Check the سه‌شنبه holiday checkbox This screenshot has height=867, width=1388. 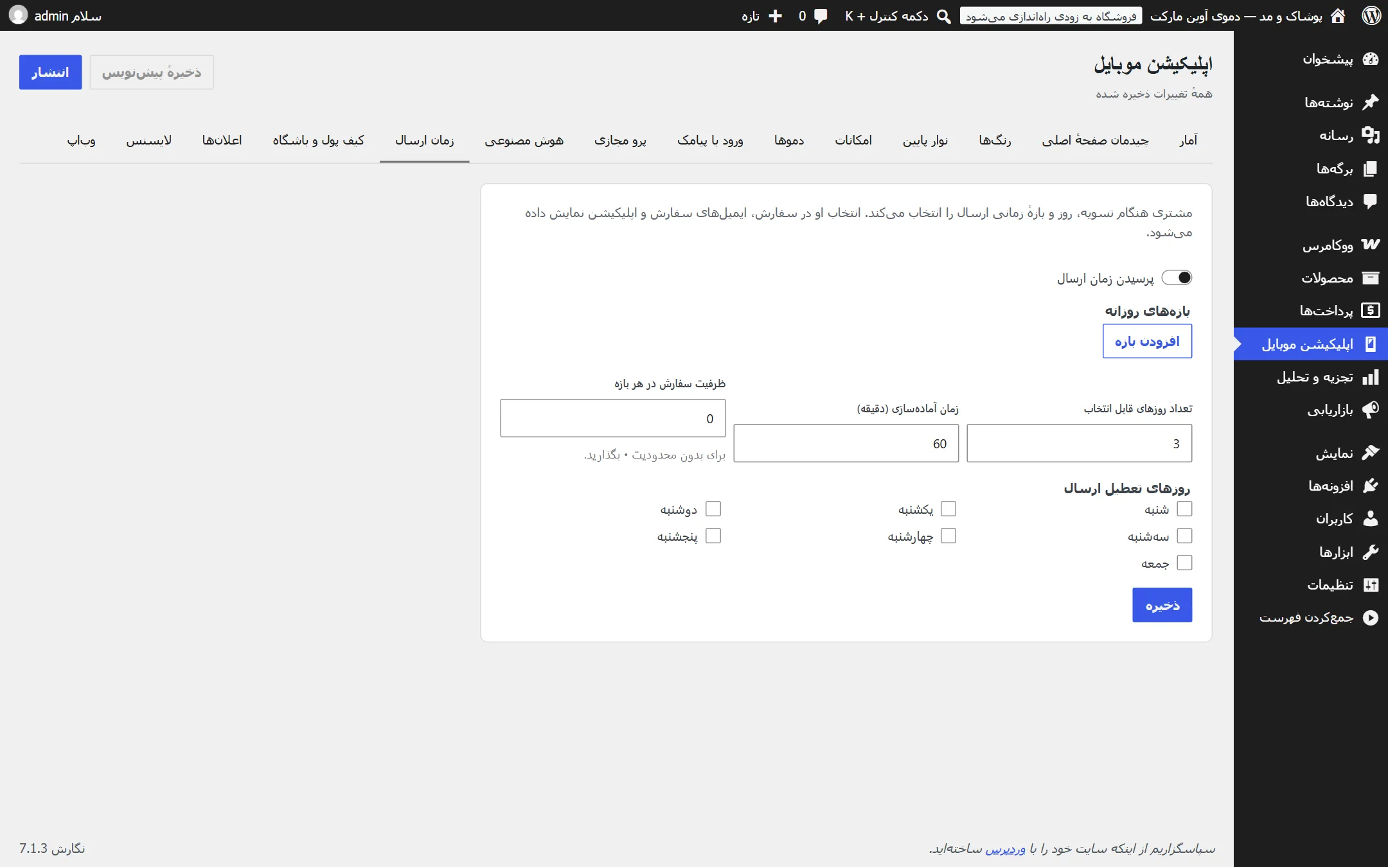[1184, 536]
